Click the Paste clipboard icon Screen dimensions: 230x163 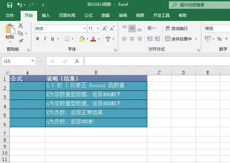click(10, 29)
